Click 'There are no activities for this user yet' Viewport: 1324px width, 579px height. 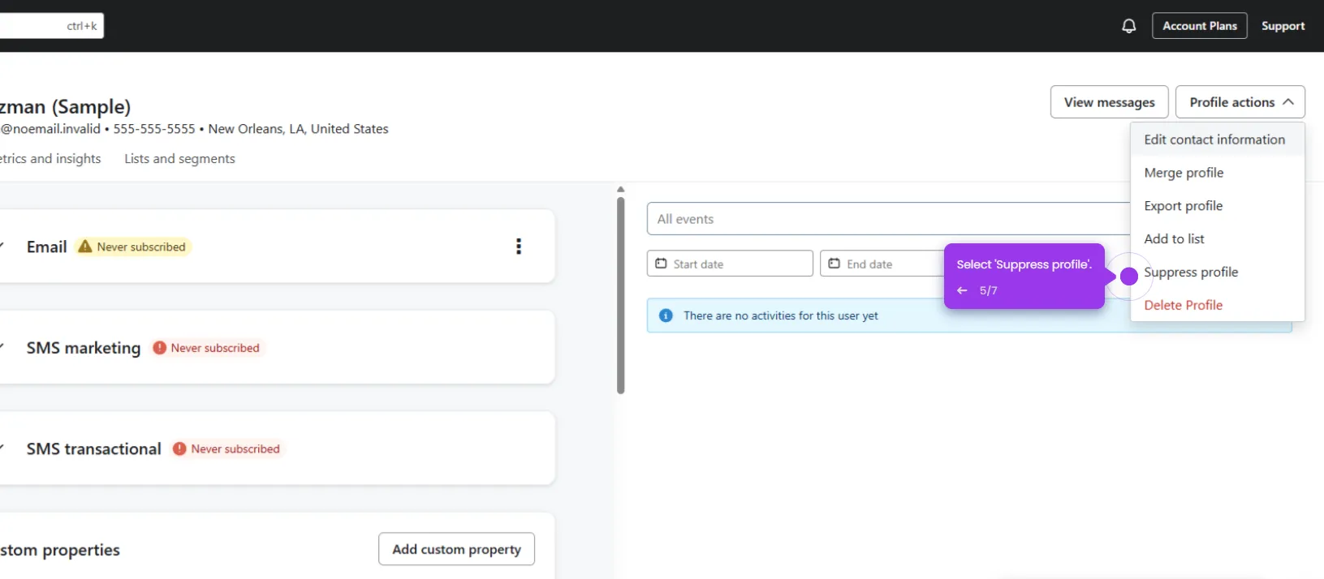[781, 315]
